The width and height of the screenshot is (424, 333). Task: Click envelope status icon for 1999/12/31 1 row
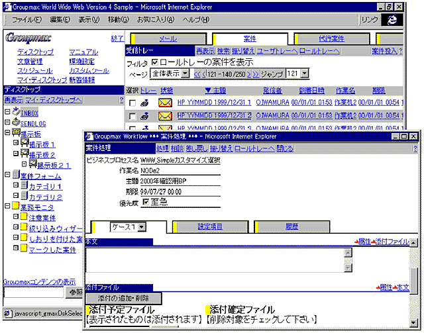165,103
